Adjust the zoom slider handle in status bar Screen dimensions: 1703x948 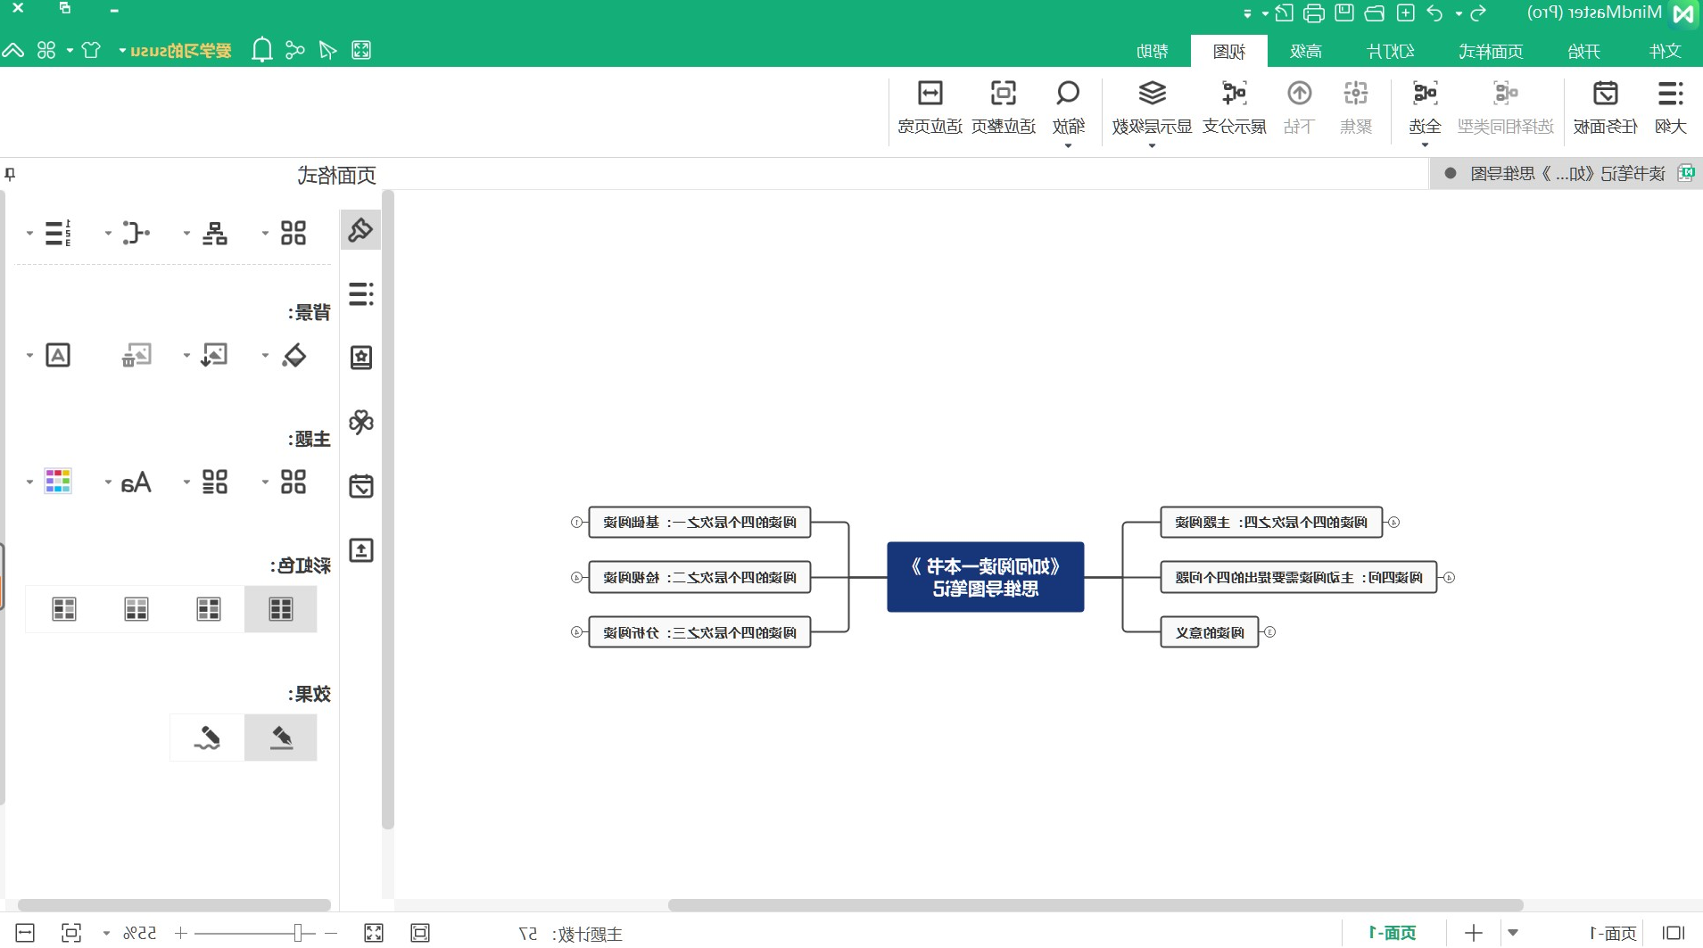[x=298, y=933]
